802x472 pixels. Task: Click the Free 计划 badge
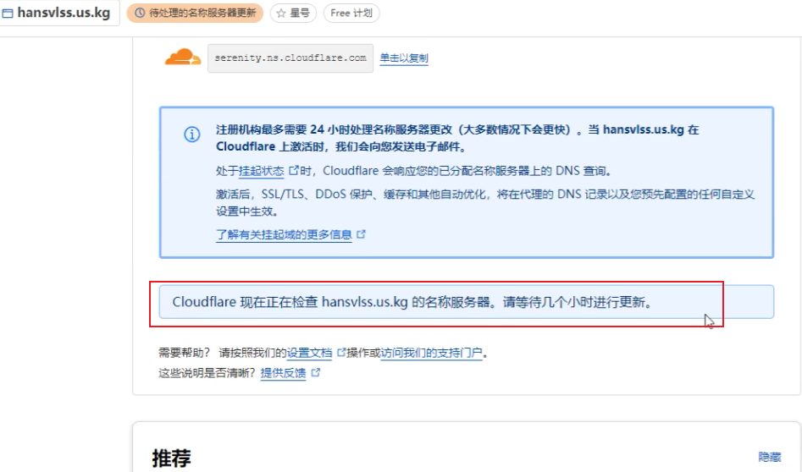(x=351, y=14)
